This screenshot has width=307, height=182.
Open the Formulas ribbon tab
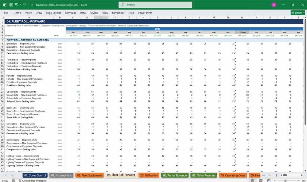71,13
